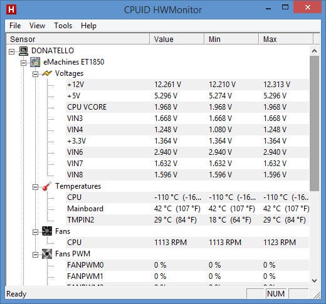Click the Temperatures thermometer icon

click(x=47, y=186)
